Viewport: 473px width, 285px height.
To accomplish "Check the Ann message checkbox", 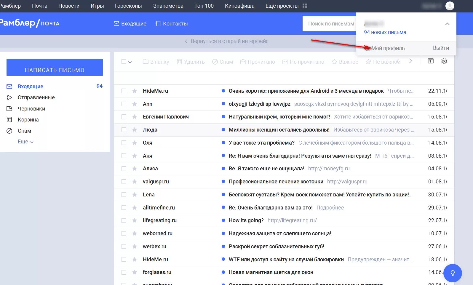I will point(124,104).
